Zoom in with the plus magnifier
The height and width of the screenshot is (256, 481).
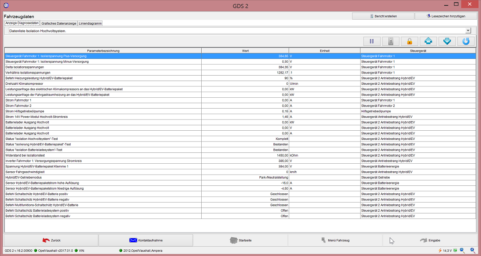pos(473,251)
